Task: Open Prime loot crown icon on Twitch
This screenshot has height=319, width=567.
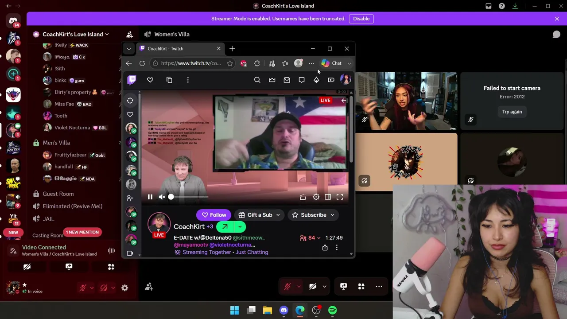Action: click(x=272, y=80)
